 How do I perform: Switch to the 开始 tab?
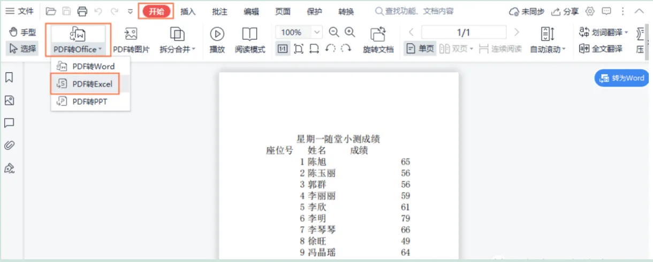pyautogui.click(x=157, y=11)
